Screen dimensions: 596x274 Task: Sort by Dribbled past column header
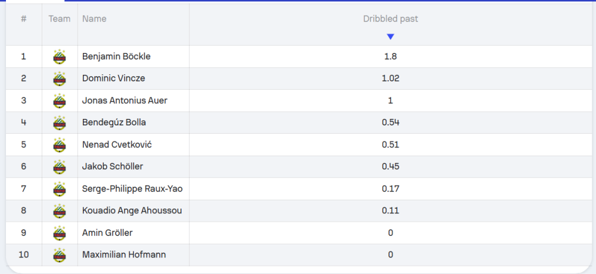(390, 19)
